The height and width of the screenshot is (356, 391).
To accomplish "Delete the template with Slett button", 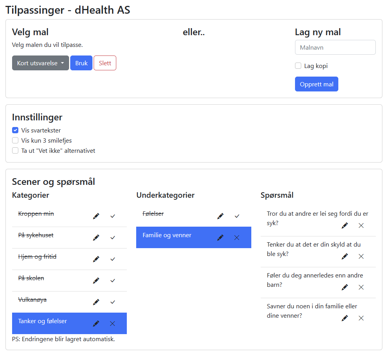I will [x=105, y=63].
